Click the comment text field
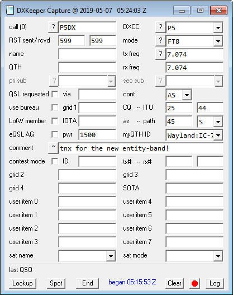This screenshot has width=233, height=295. point(141,148)
